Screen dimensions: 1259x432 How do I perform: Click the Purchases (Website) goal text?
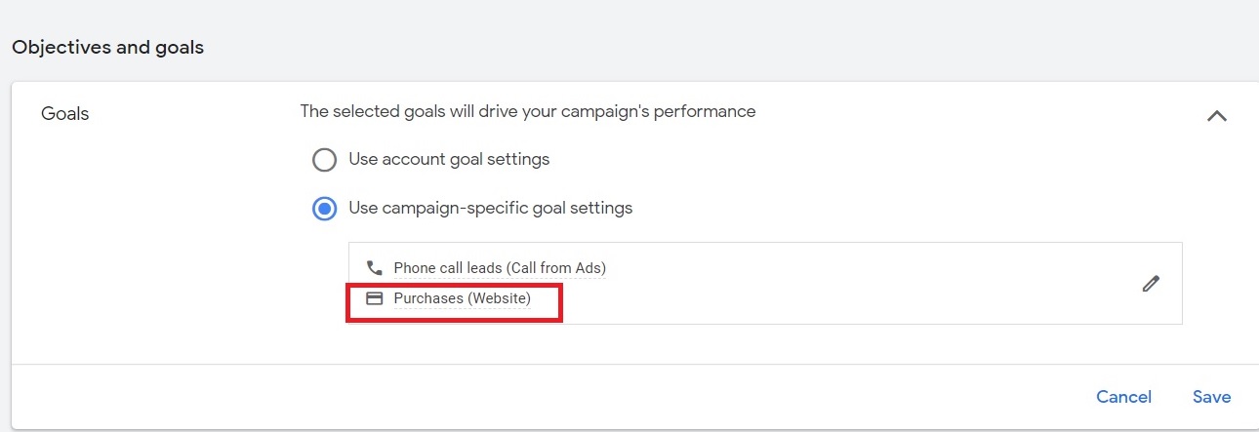462,298
